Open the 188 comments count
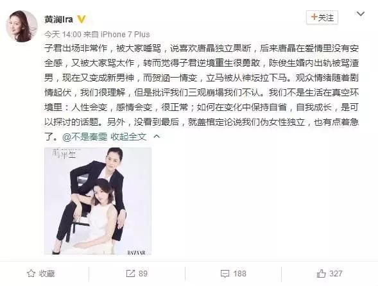 tap(239, 274)
